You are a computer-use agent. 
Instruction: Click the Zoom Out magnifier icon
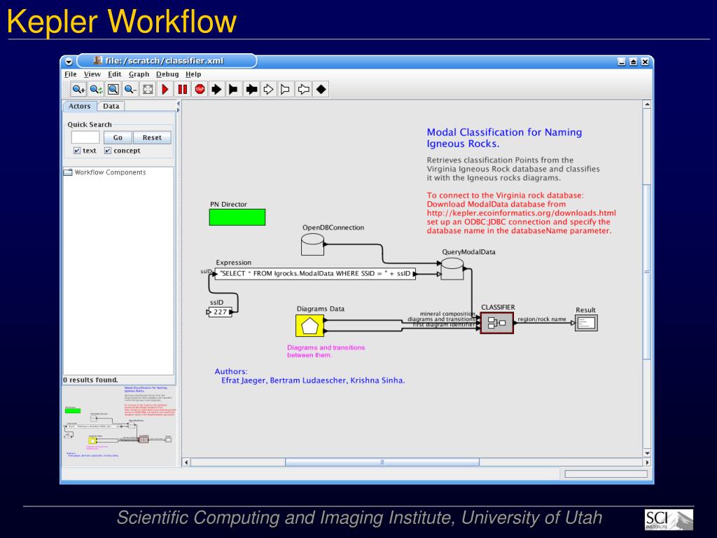(130, 89)
